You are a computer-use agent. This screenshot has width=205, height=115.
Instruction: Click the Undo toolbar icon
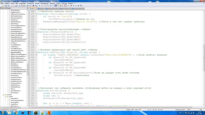(28, 6)
